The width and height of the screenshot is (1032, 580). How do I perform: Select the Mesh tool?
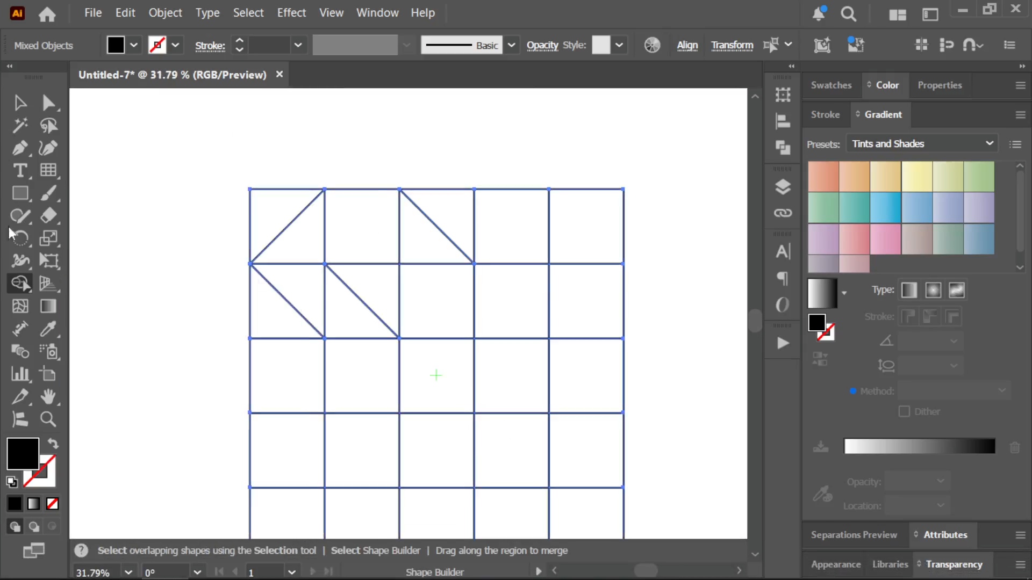pos(20,306)
